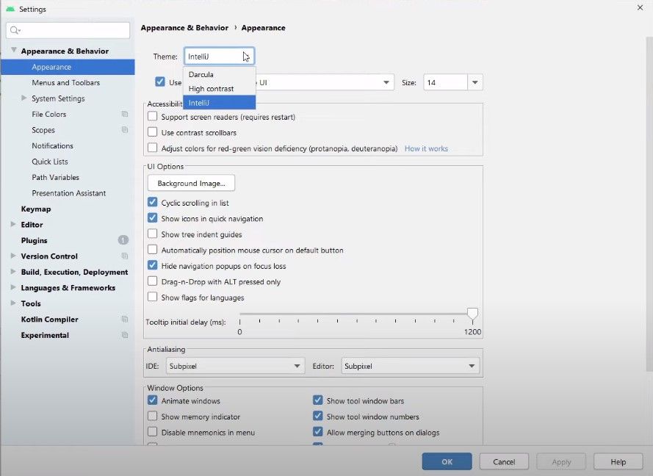This screenshot has height=476, width=653.
Task: Enable color adjustment for red-green vision deficiency
Action: (153, 148)
